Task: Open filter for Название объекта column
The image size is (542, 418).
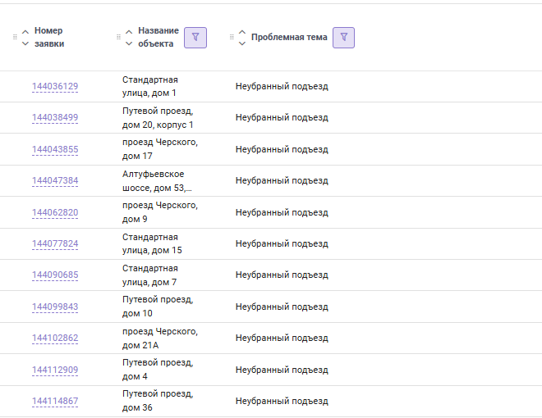Action: coord(195,37)
